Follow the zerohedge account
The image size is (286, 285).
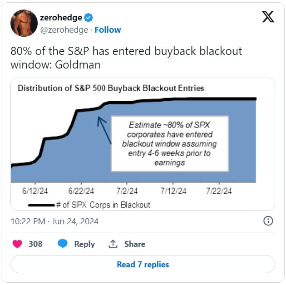(108, 30)
